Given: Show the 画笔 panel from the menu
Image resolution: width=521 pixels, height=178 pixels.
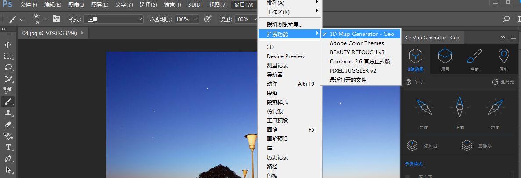Looking at the screenshot, I should (289, 130).
